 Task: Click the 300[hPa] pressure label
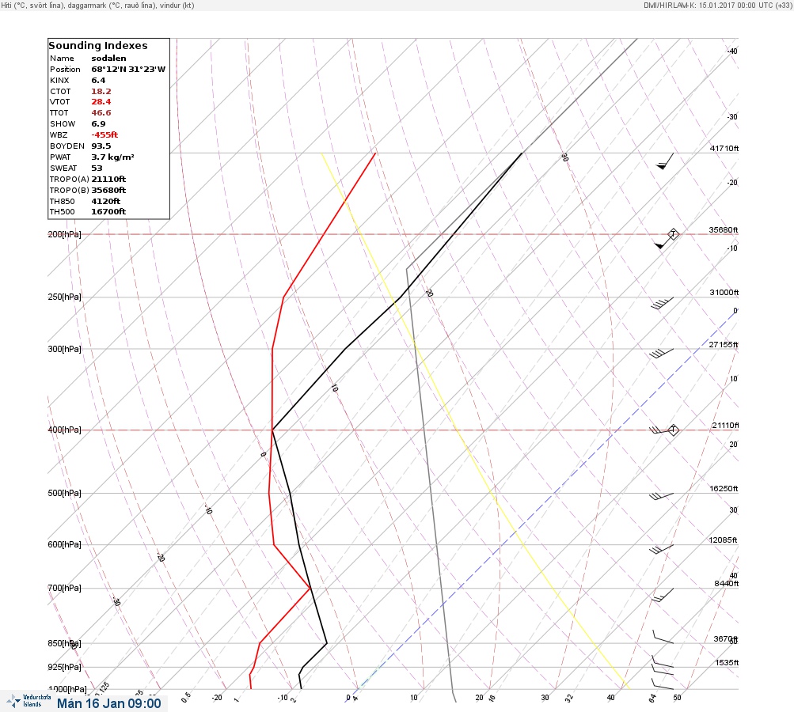(64, 349)
